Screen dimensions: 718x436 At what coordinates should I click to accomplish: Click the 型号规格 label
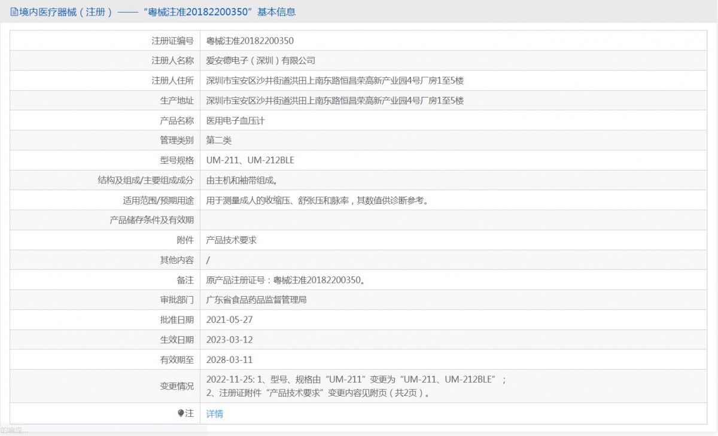point(177,160)
